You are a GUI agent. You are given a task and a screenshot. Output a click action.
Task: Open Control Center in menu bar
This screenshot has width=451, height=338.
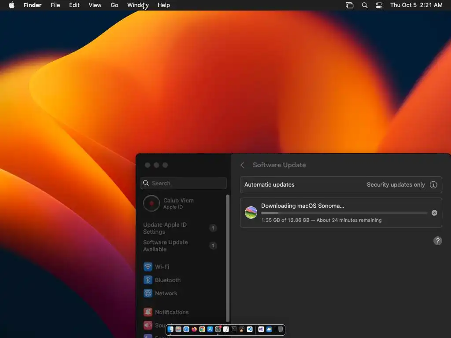379,5
